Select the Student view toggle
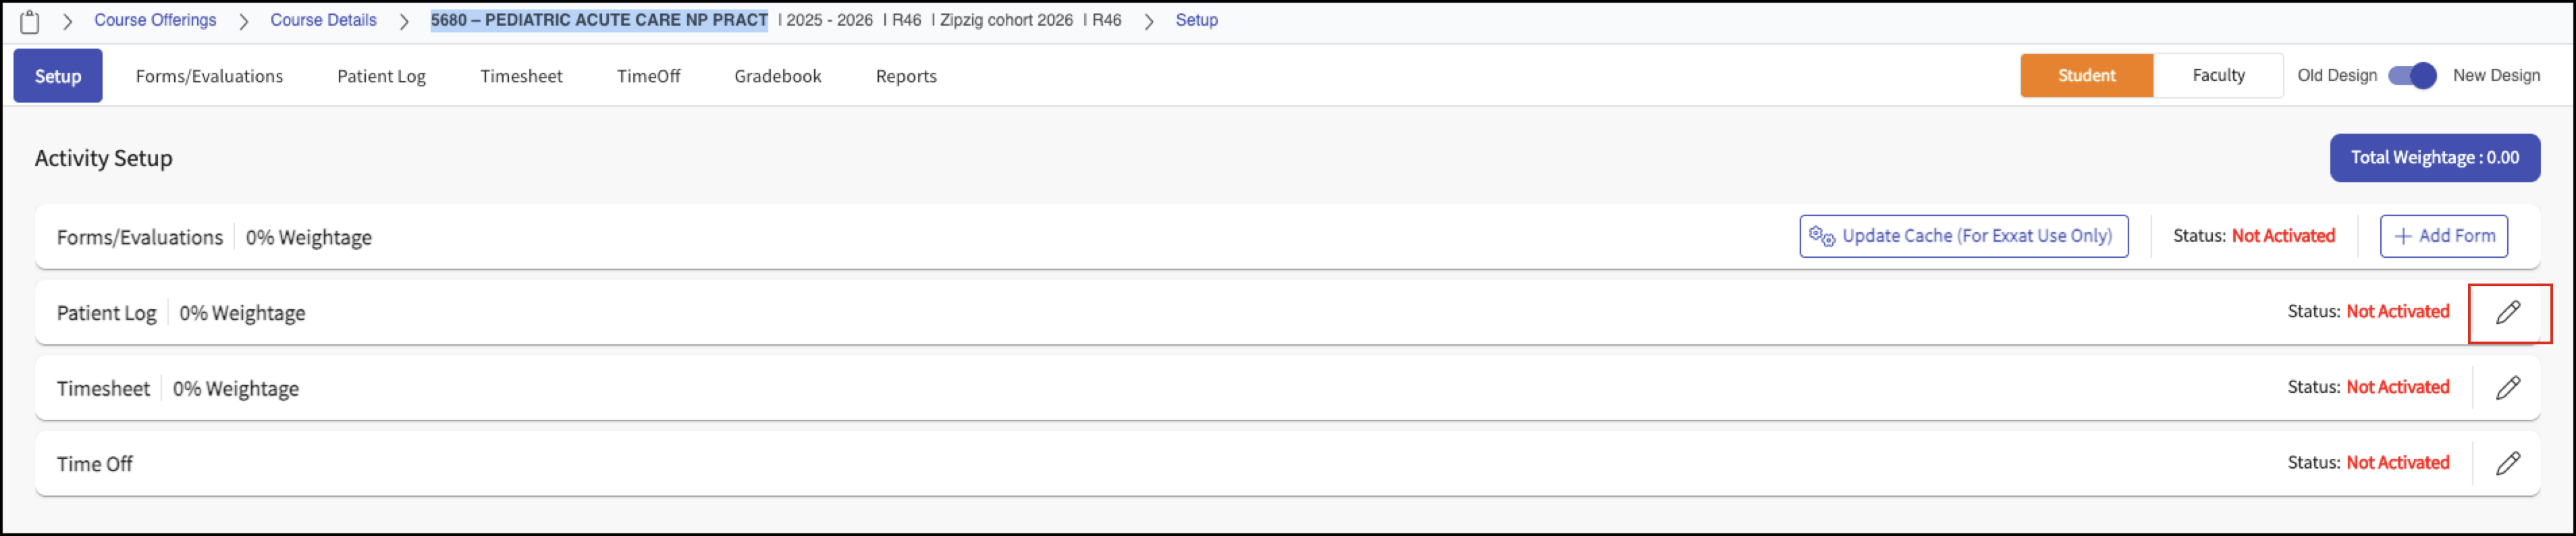 2086,75
